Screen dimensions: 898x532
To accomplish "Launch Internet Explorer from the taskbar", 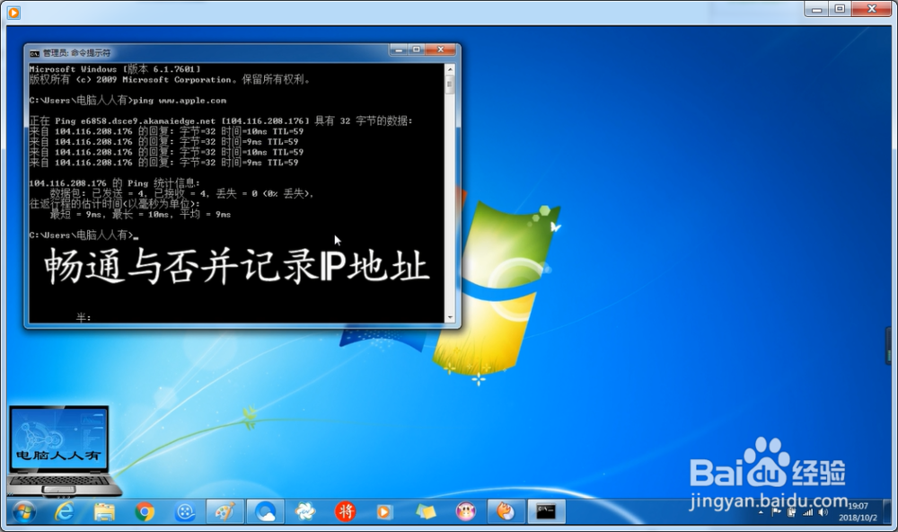I will [x=64, y=512].
